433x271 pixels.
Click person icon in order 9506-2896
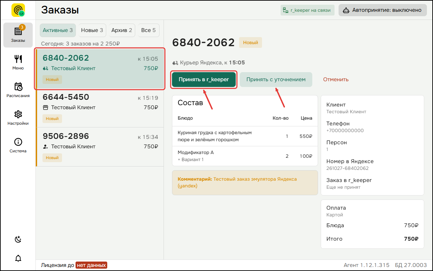coord(46,147)
